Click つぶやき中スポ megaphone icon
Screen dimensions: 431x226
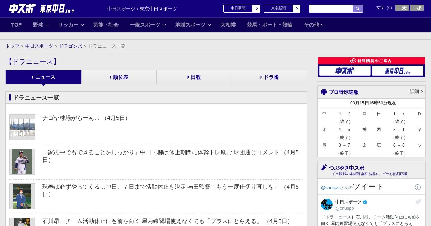(324, 167)
